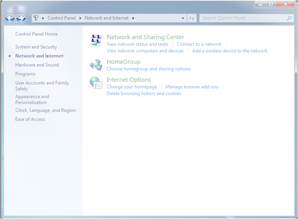
Task: Refresh the address bar view
Action: pyautogui.click(x=192, y=18)
